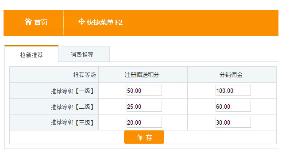The image size is (282, 168).
Task: Click the 推荐等级【一级】 row label
Action: coord(72,91)
